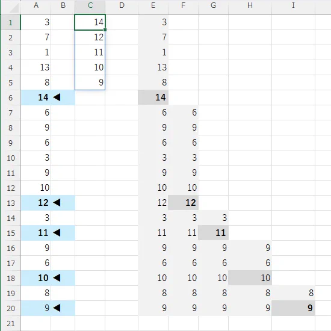
Task: Click cell A12 containing 10
Action: 36,188
